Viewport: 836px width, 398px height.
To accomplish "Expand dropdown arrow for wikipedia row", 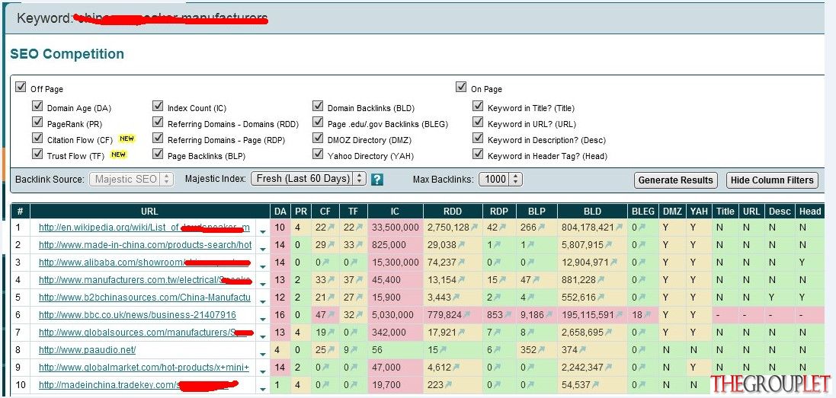I will pos(262,231).
